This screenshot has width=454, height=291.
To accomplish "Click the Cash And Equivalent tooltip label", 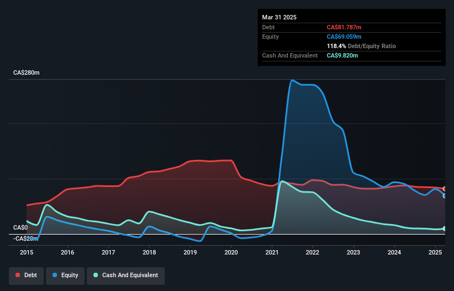I will pos(290,55).
